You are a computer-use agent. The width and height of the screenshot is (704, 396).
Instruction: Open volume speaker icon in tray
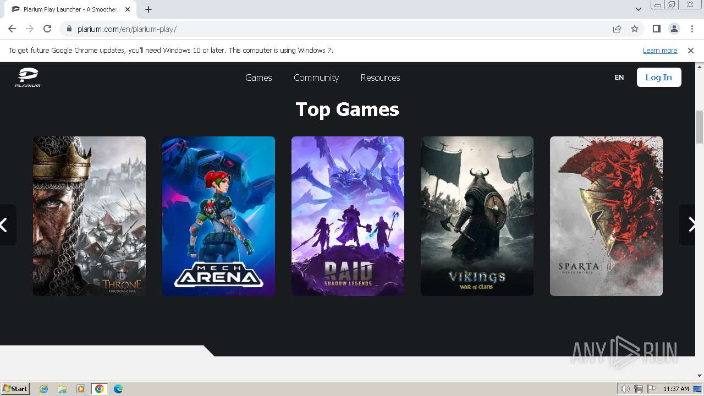pos(625,389)
